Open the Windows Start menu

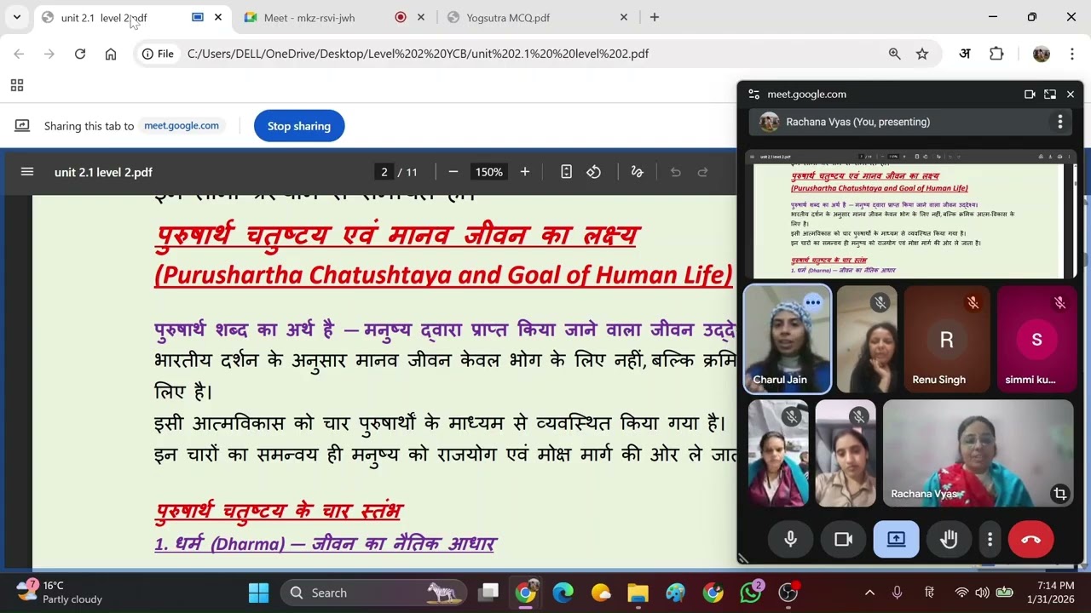[258, 593]
